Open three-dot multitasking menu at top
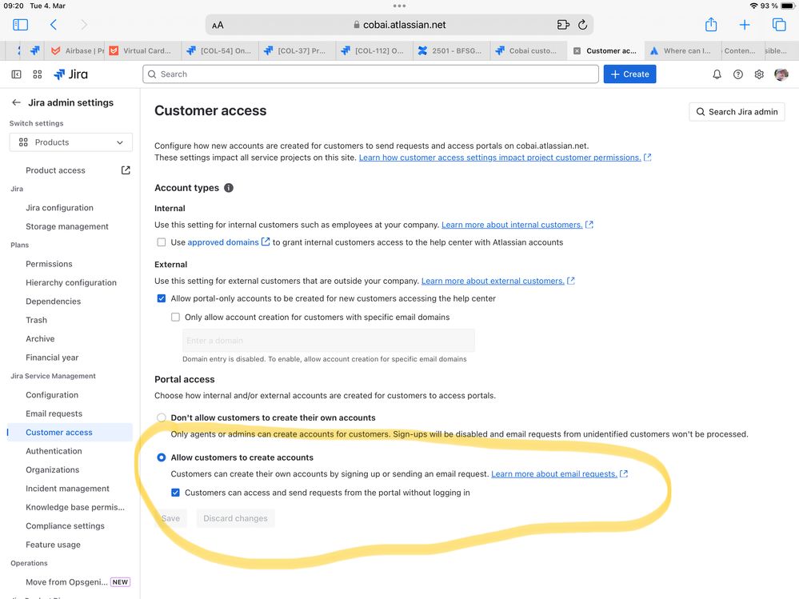The image size is (799, 599). [x=400, y=6]
